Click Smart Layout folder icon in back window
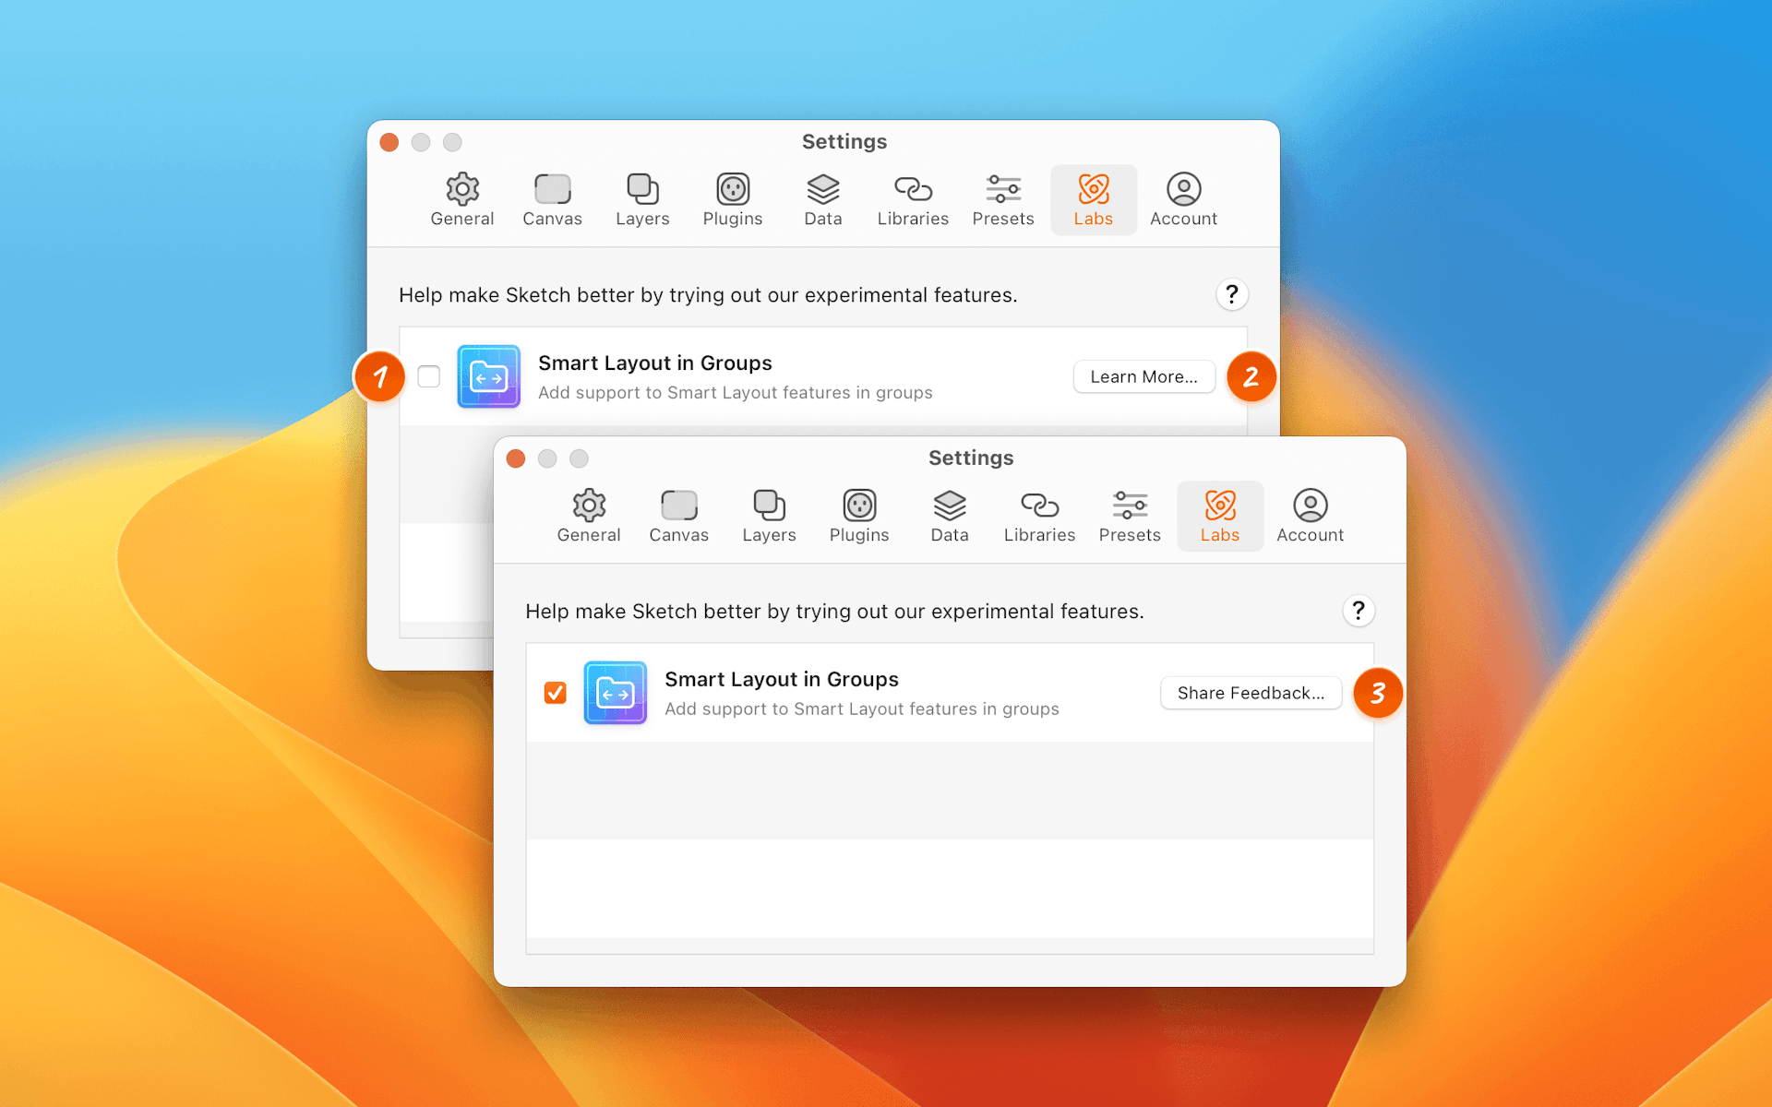Screen dimensions: 1772x1107 pos(489,376)
